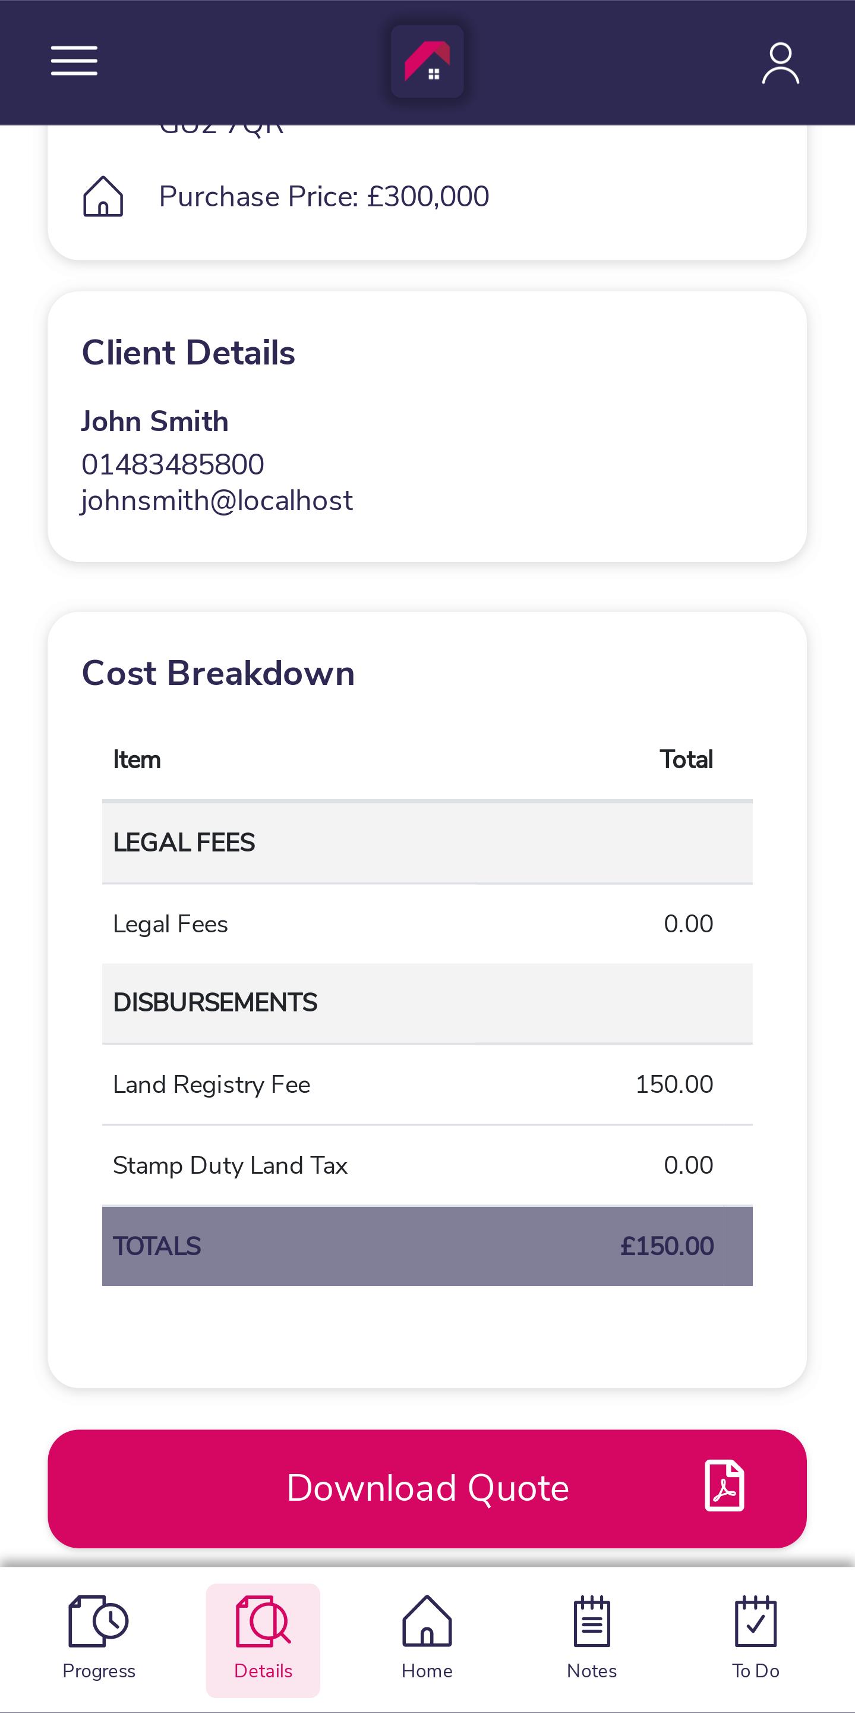Select the Land Registry Fee row
Viewport: 855px width, 1713px height.
point(427,1085)
